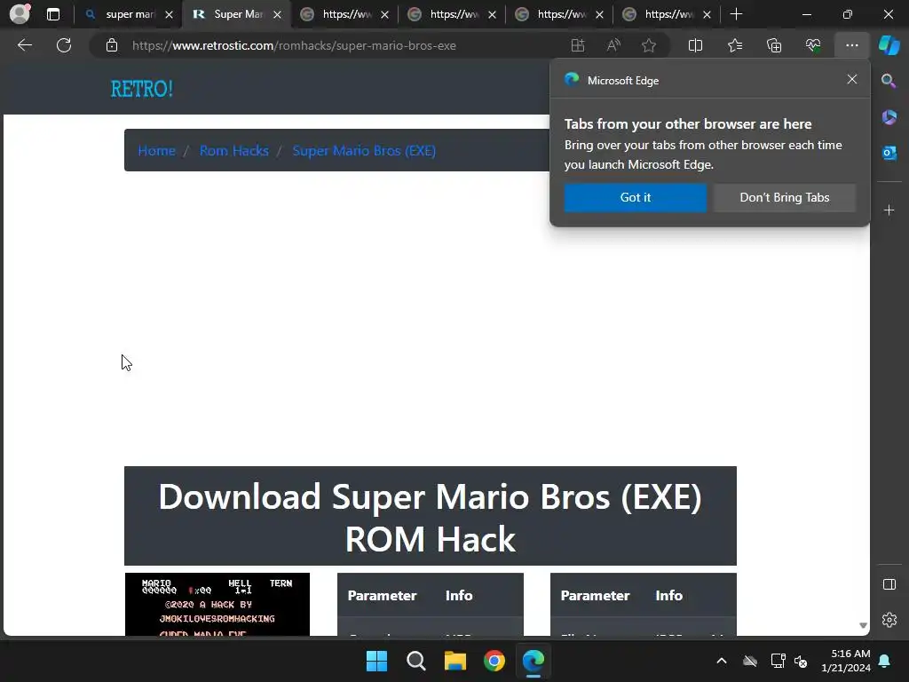This screenshot has height=682, width=909.
Task: Click 'Tabs from your other browser' heading
Action: point(688,124)
